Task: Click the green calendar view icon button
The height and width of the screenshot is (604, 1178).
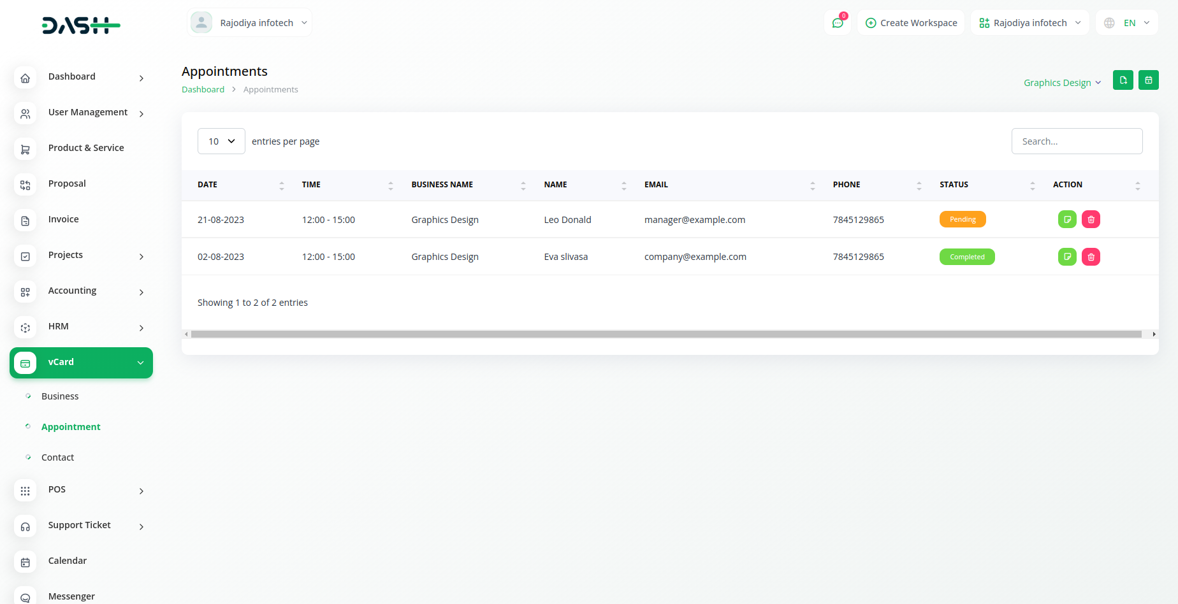Action: [1148, 80]
